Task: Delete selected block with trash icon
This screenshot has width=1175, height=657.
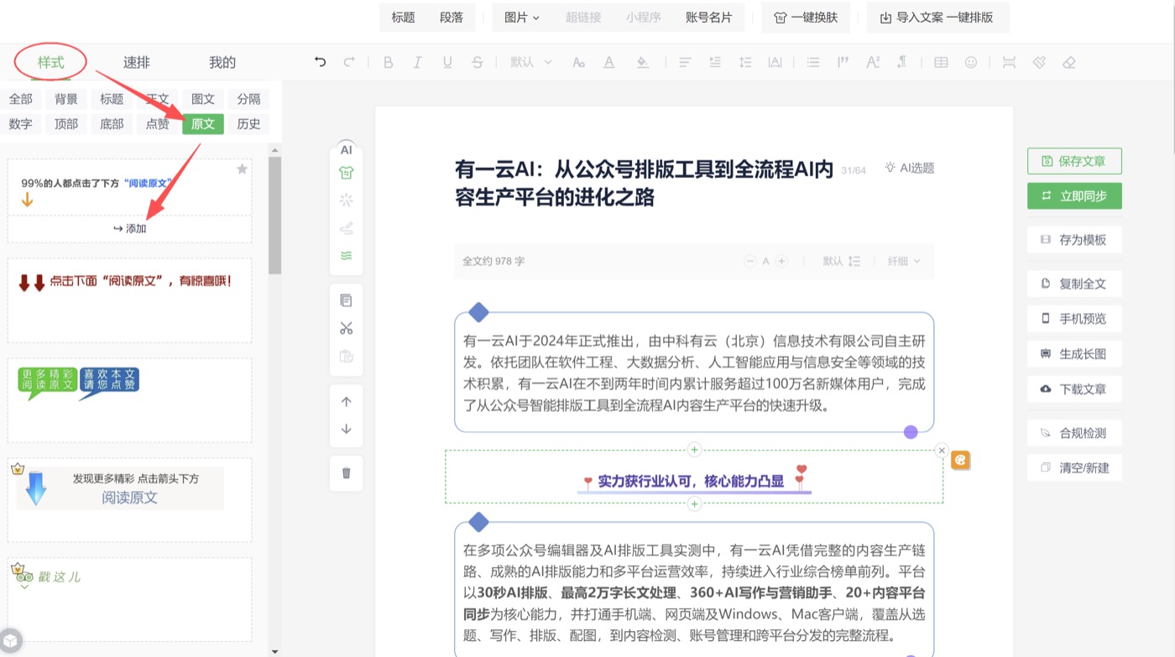Action: [346, 472]
